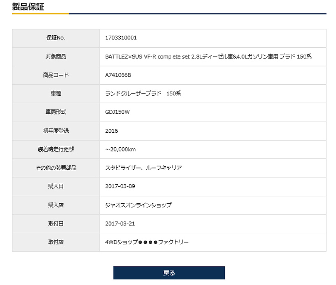Select product code A741066B
Screen dimensions: 336x285
pyautogui.click(x=118, y=75)
